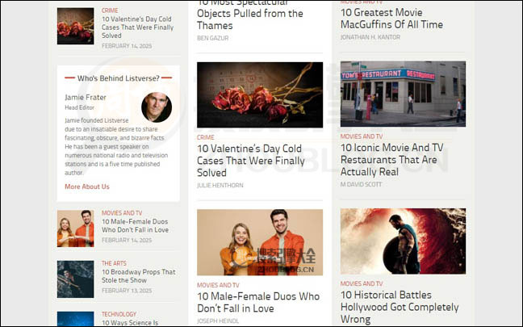Open center headline Male-Female Duos Who Don't Fall in Love
This screenshot has width=523, height=327.
[258, 302]
